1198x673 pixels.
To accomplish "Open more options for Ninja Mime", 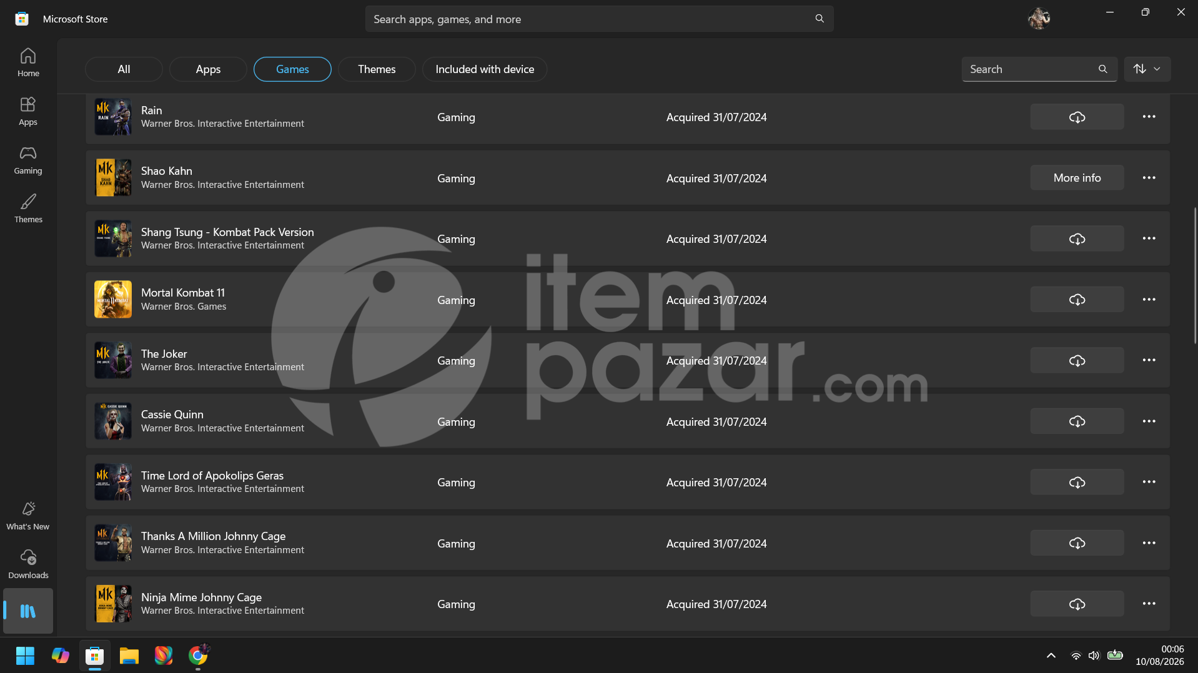I will (1149, 604).
